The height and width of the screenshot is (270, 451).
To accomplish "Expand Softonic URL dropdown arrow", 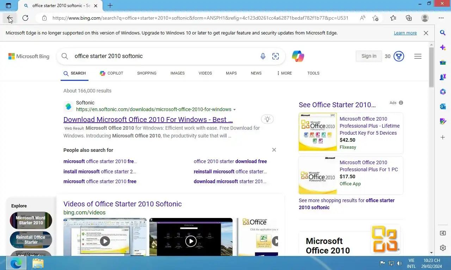I will click(x=235, y=110).
